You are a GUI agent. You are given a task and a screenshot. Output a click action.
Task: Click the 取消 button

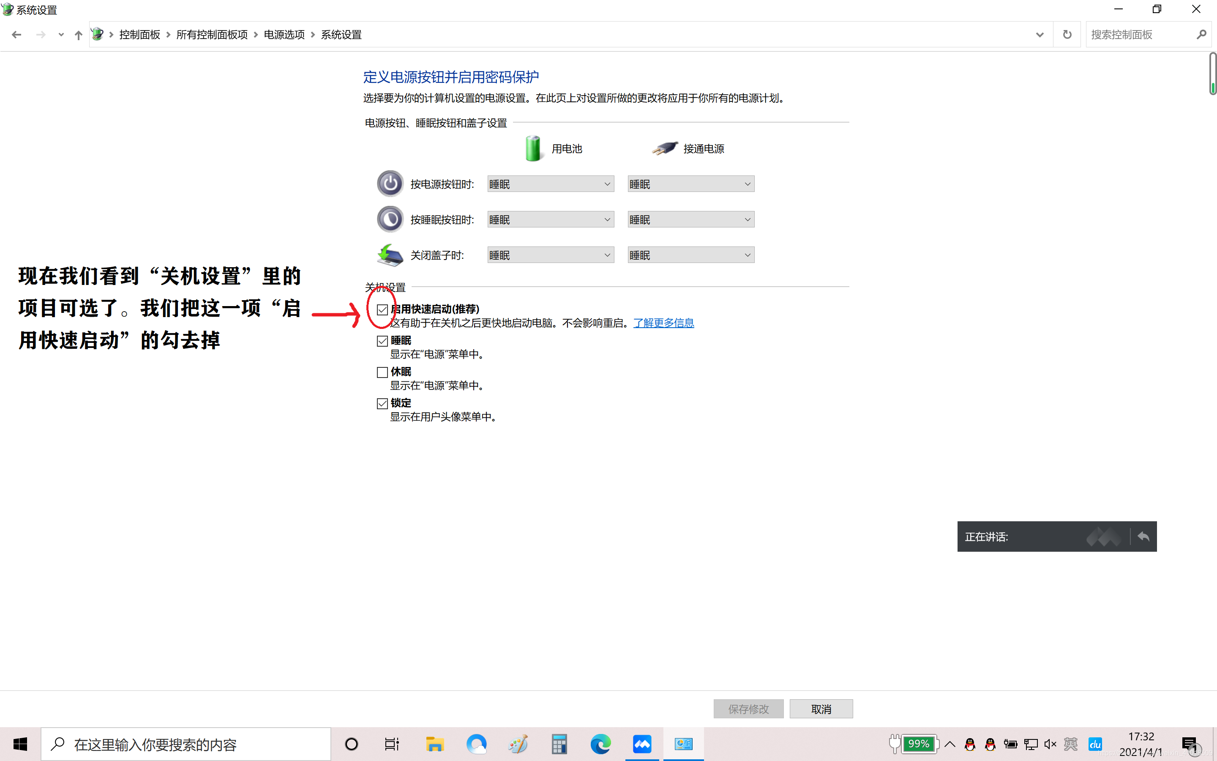[821, 709]
